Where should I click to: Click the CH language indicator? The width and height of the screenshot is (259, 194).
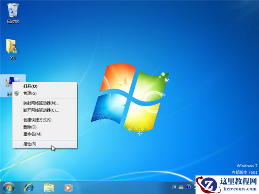[x=174, y=187]
